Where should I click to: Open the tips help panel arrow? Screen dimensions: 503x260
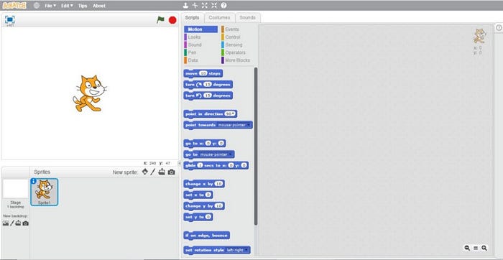pyautogui.click(x=499, y=28)
